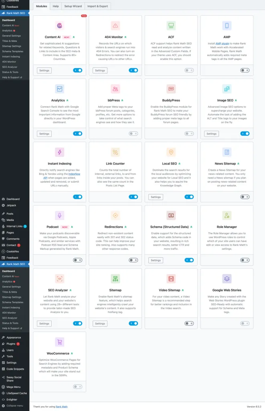Click the WooCommerce shopping cart icon

pyautogui.click(x=59, y=342)
